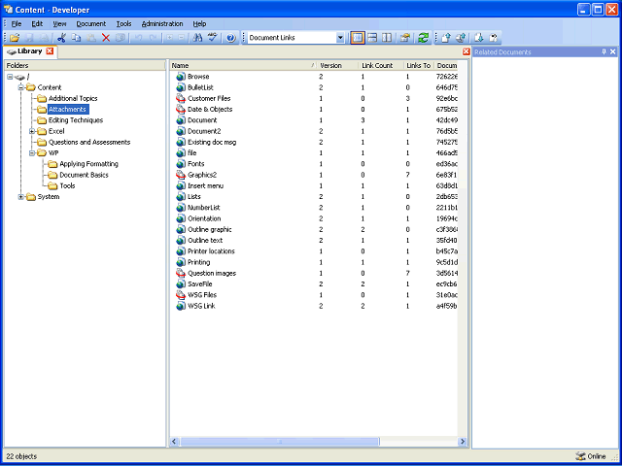622x466 pixels.
Task: Select the Questions and Assessments folder
Action: [x=89, y=142]
